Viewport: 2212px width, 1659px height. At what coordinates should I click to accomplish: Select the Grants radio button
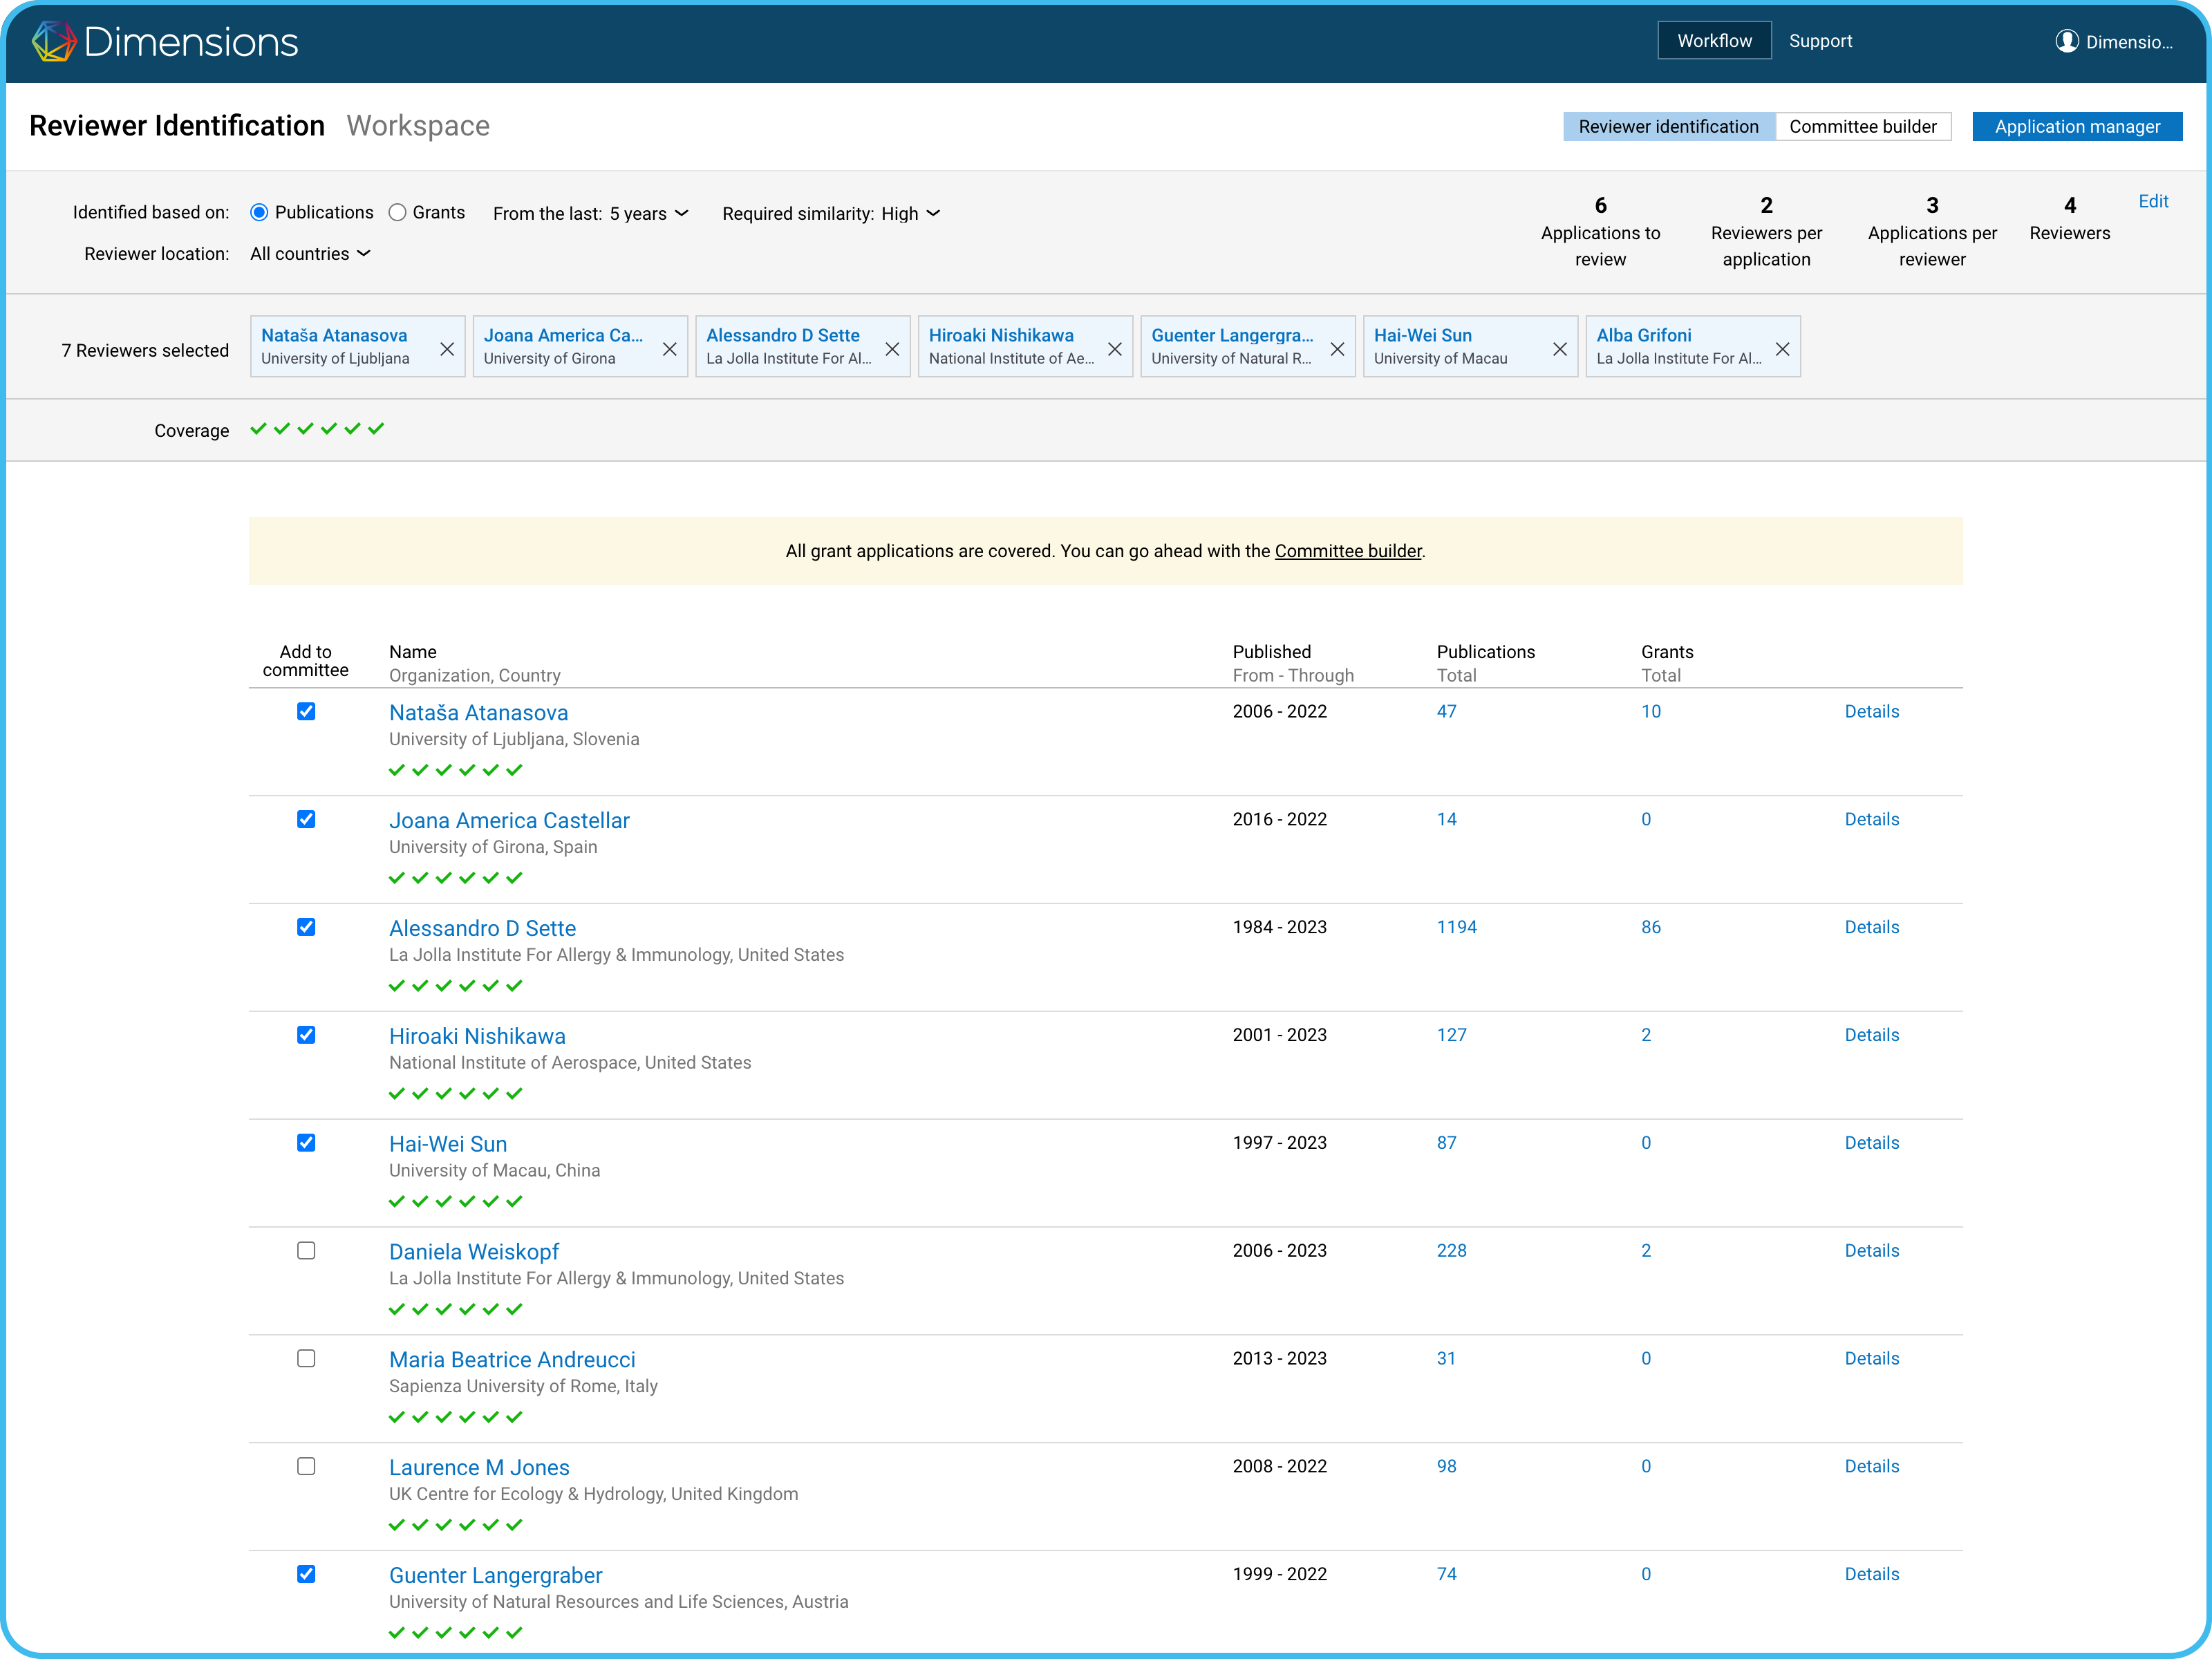click(x=398, y=212)
